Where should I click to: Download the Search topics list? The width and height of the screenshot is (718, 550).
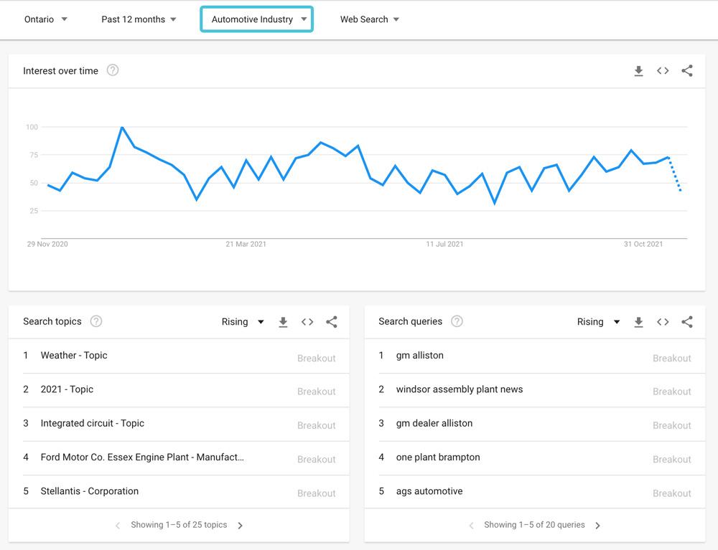click(283, 322)
